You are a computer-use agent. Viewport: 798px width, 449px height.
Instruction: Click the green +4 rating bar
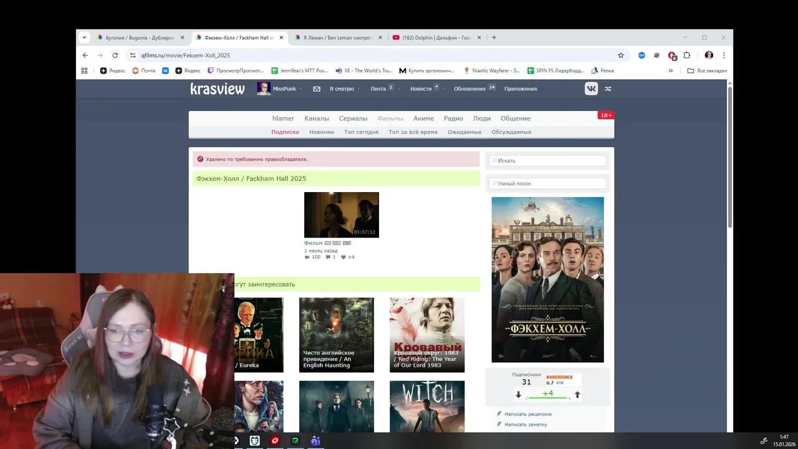coord(548,395)
